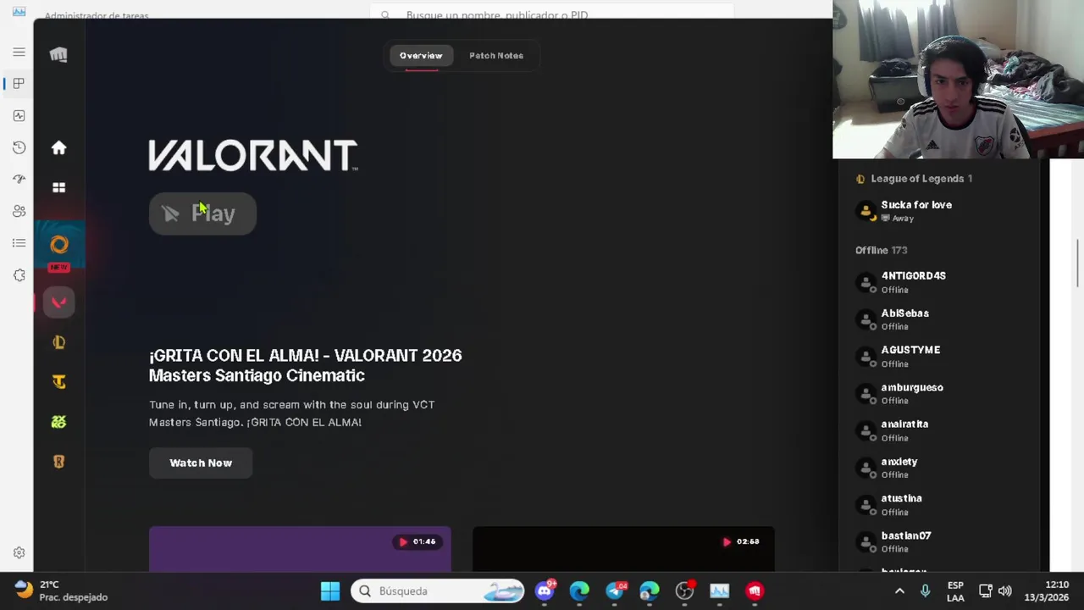
Task: Open the volume tray icon
Action: [1005, 591]
